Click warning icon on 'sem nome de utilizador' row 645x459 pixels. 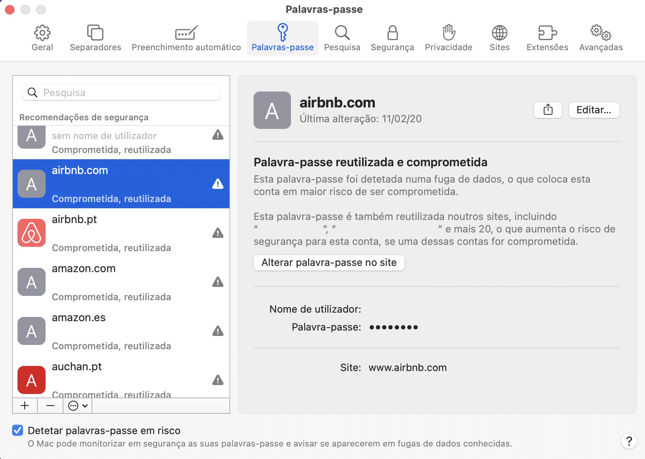[218, 135]
